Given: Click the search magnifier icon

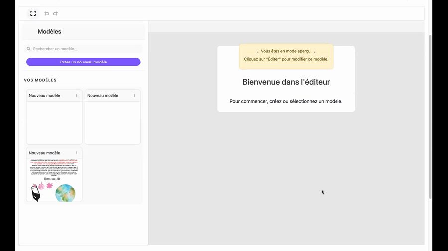Looking at the screenshot, I should click(28, 49).
